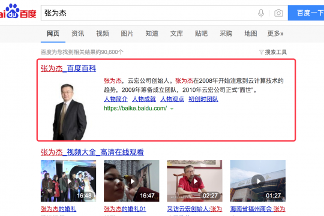Click the green baike.baidu.com URL
The image size is (324, 216).
(136, 109)
